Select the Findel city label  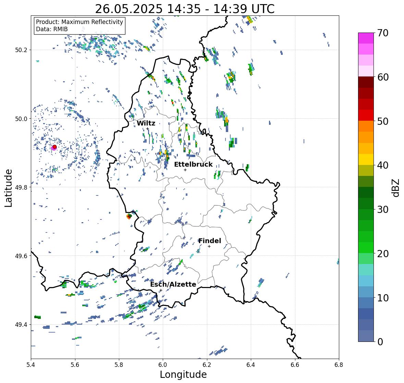(210, 241)
